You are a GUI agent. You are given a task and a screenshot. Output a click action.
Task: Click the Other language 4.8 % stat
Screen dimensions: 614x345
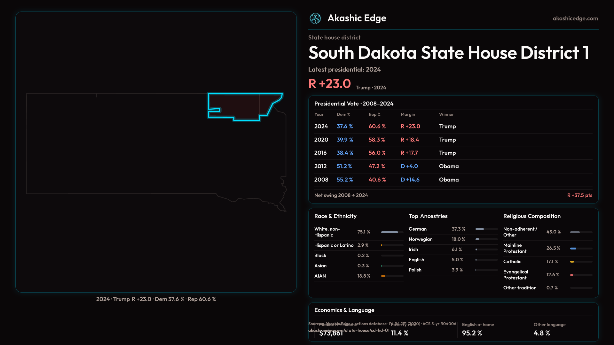tap(542, 333)
